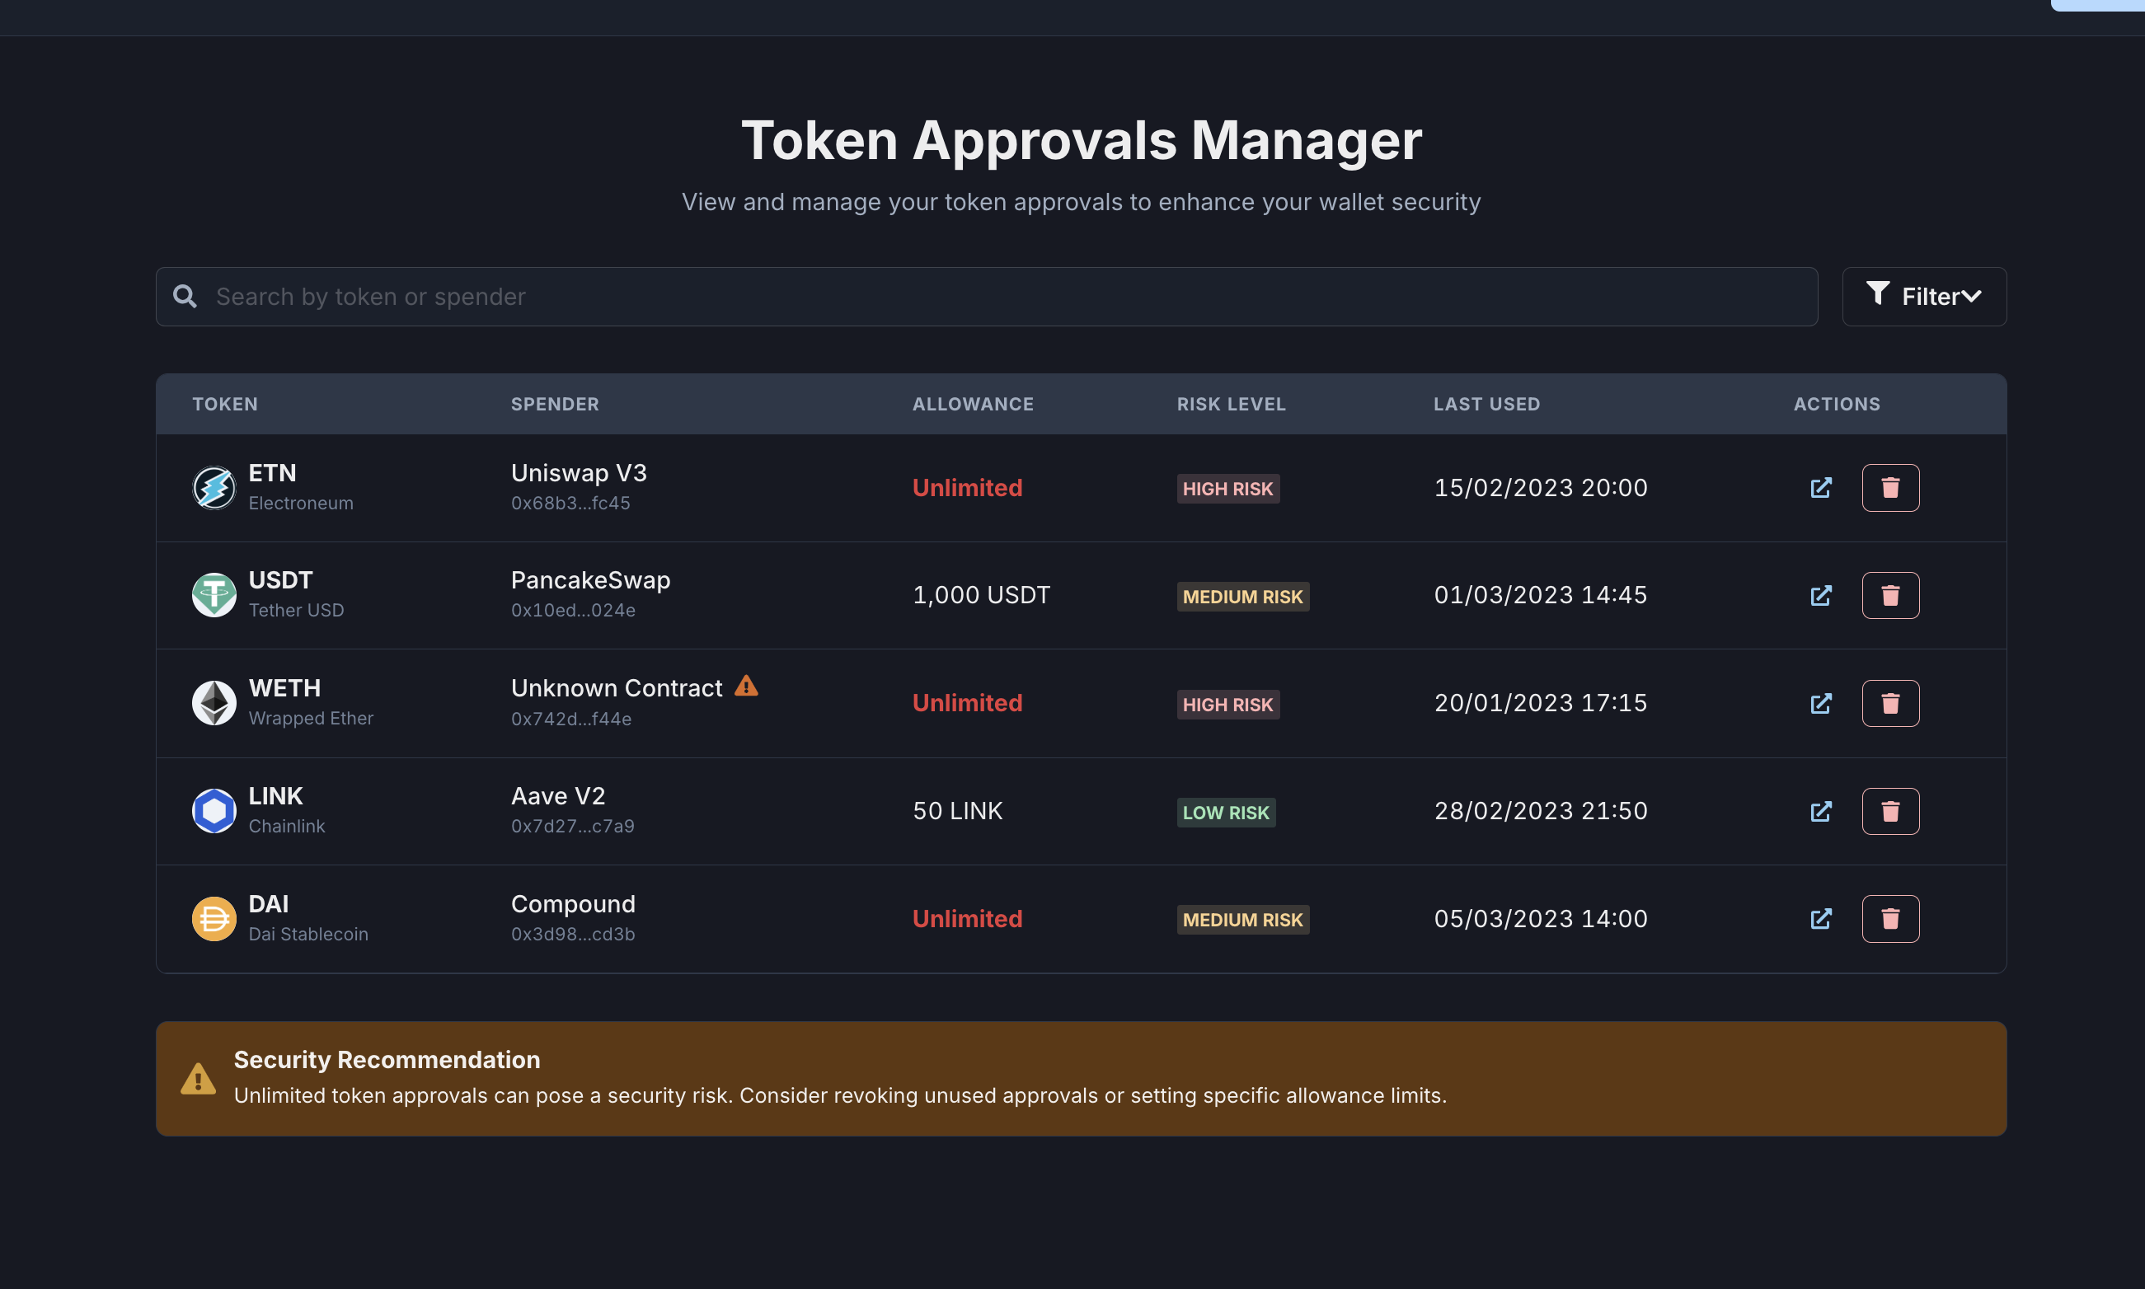Delete the USDT PancakeSwap approval
2145x1289 pixels.
click(1889, 595)
